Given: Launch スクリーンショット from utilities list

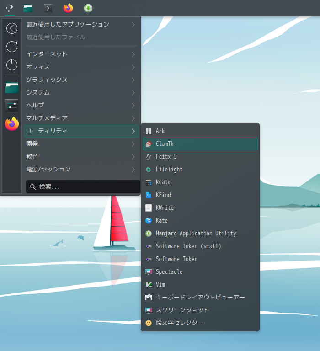Looking at the screenshot, I should coord(200,310).
